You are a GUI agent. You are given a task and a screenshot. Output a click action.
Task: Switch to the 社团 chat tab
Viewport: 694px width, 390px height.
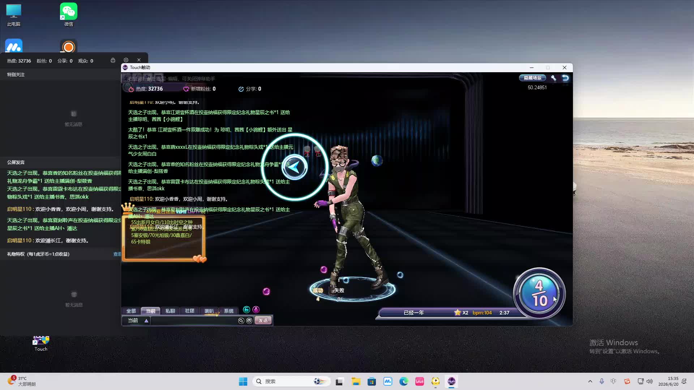click(x=189, y=311)
